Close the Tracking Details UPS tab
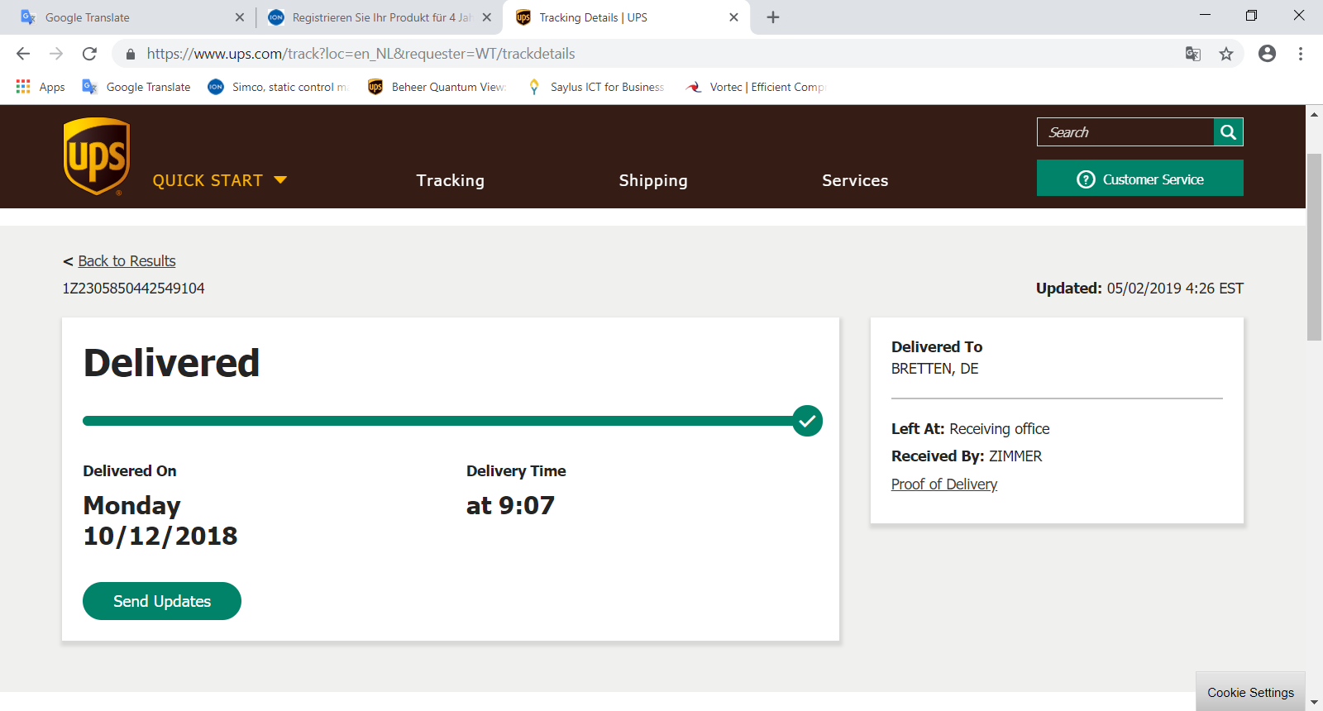This screenshot has height=711, width=1323. [733, 17]
